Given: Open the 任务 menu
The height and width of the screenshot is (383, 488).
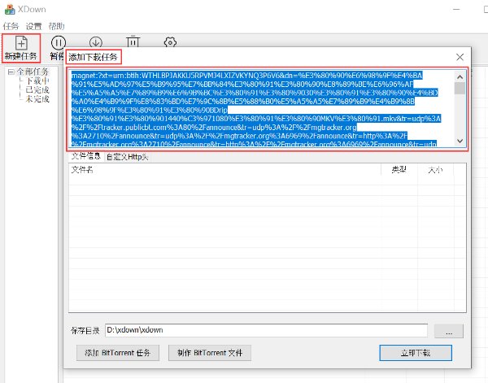Looking at the screenshot, I should click(x=11, y=26).
